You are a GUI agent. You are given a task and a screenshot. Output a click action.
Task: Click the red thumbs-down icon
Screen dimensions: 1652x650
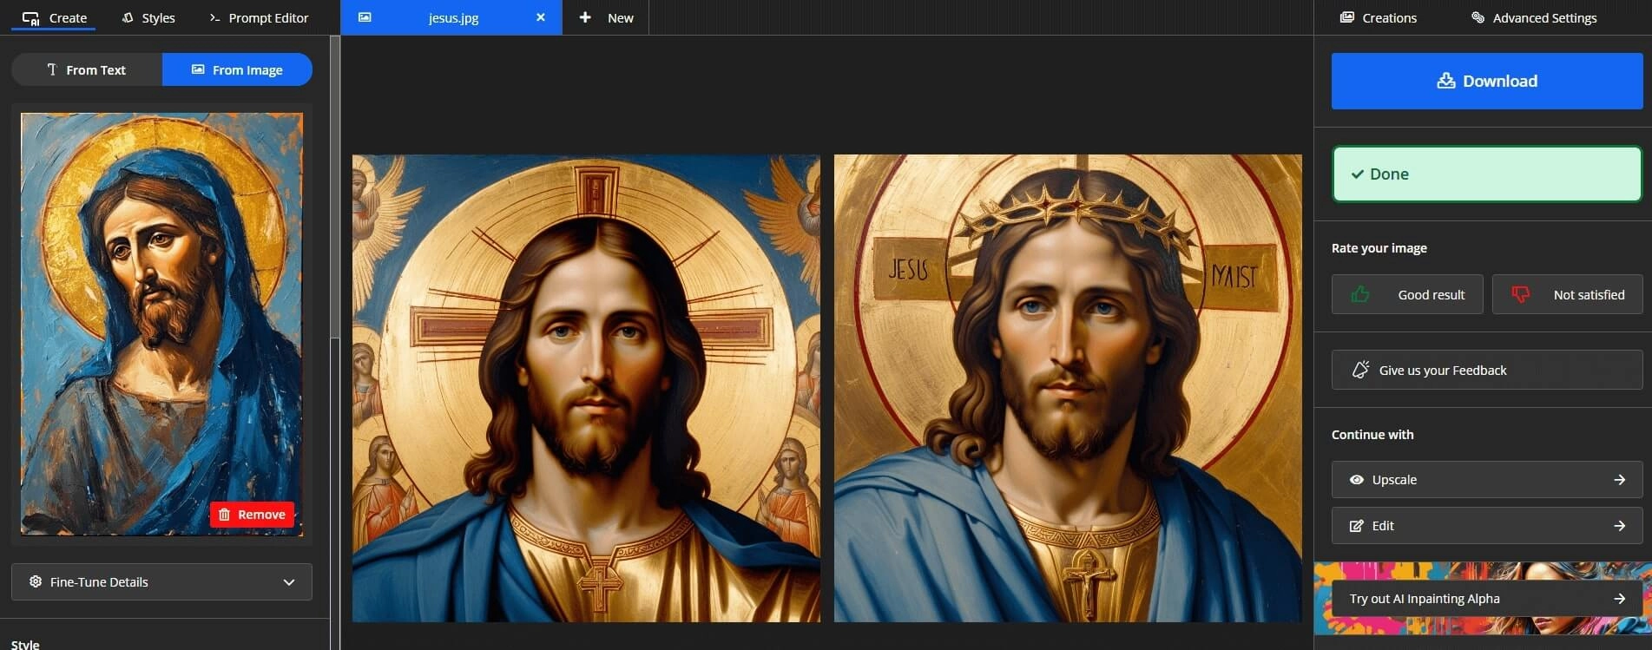point(1520,294)
